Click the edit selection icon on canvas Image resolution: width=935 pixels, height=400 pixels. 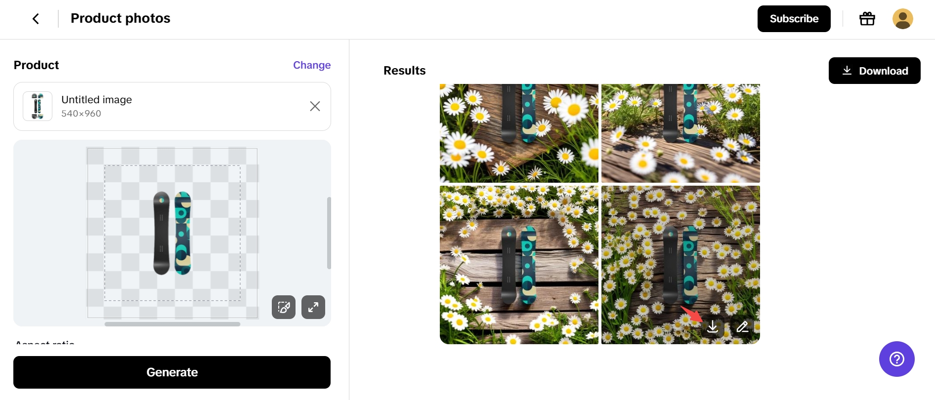pos(284,307)
